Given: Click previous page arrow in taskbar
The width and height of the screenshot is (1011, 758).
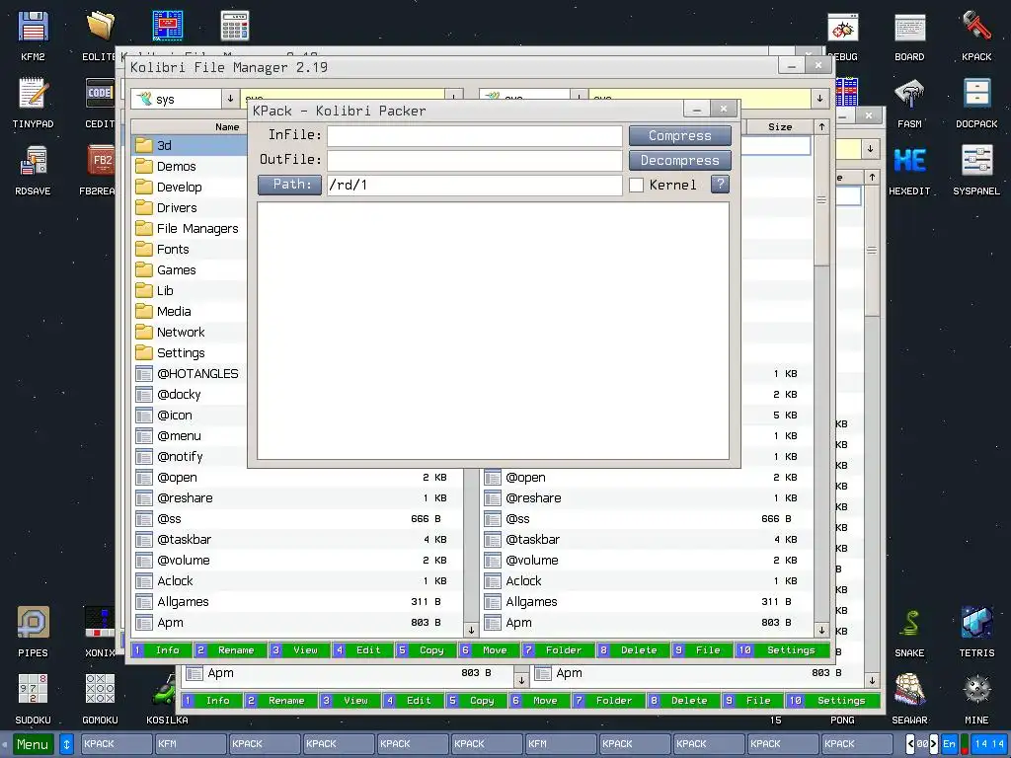Looking at the screenshot, I should [910, 744].
